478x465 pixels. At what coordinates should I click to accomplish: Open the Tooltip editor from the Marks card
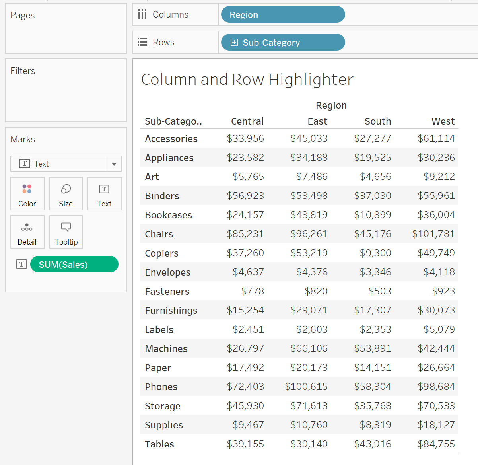click(x=66, y=232)
